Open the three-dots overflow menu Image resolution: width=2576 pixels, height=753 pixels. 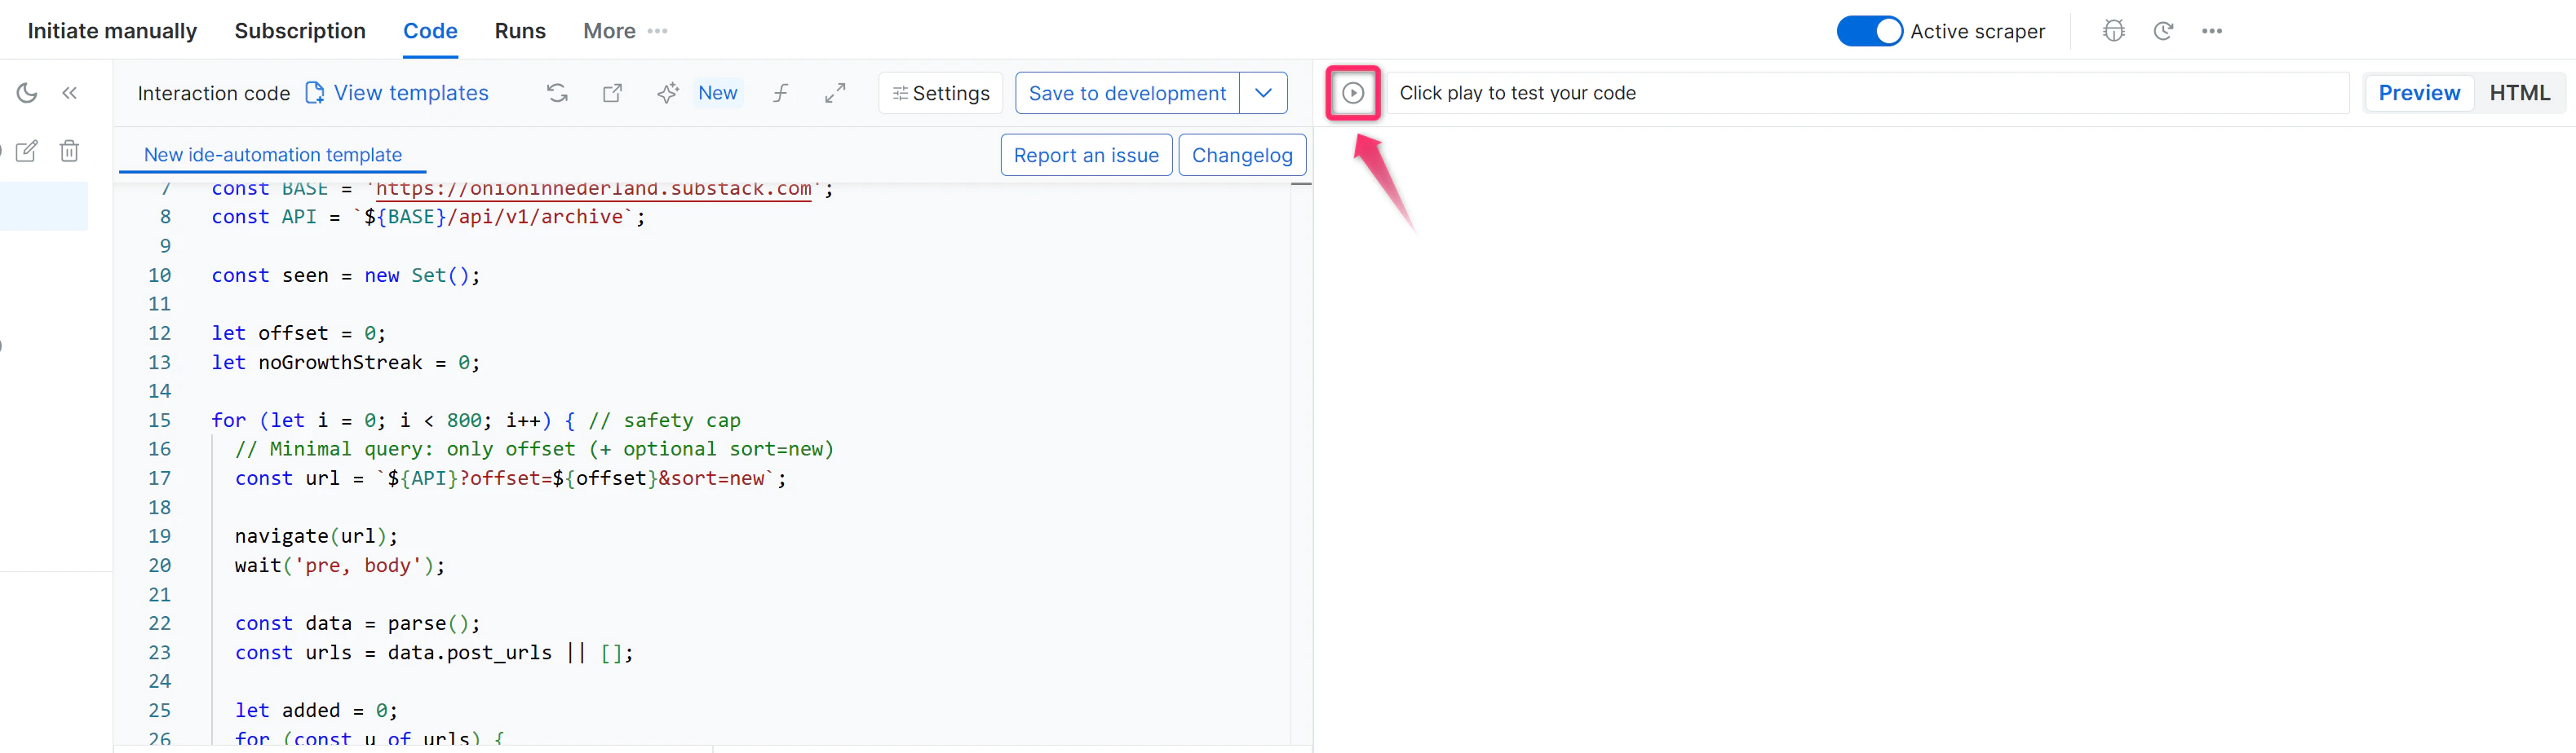[2212, 31]
